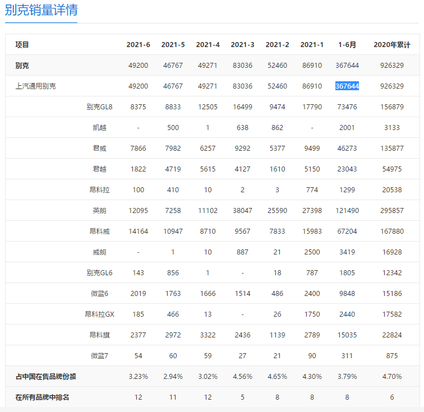The width and height of the screenshot is (424, 412).
Task: Click 别克 row 2020年累计 value 926329
Action: 392,66
